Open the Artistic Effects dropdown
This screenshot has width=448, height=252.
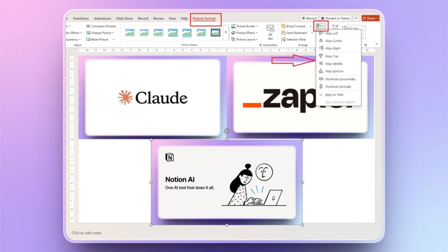tap(73, 33)
